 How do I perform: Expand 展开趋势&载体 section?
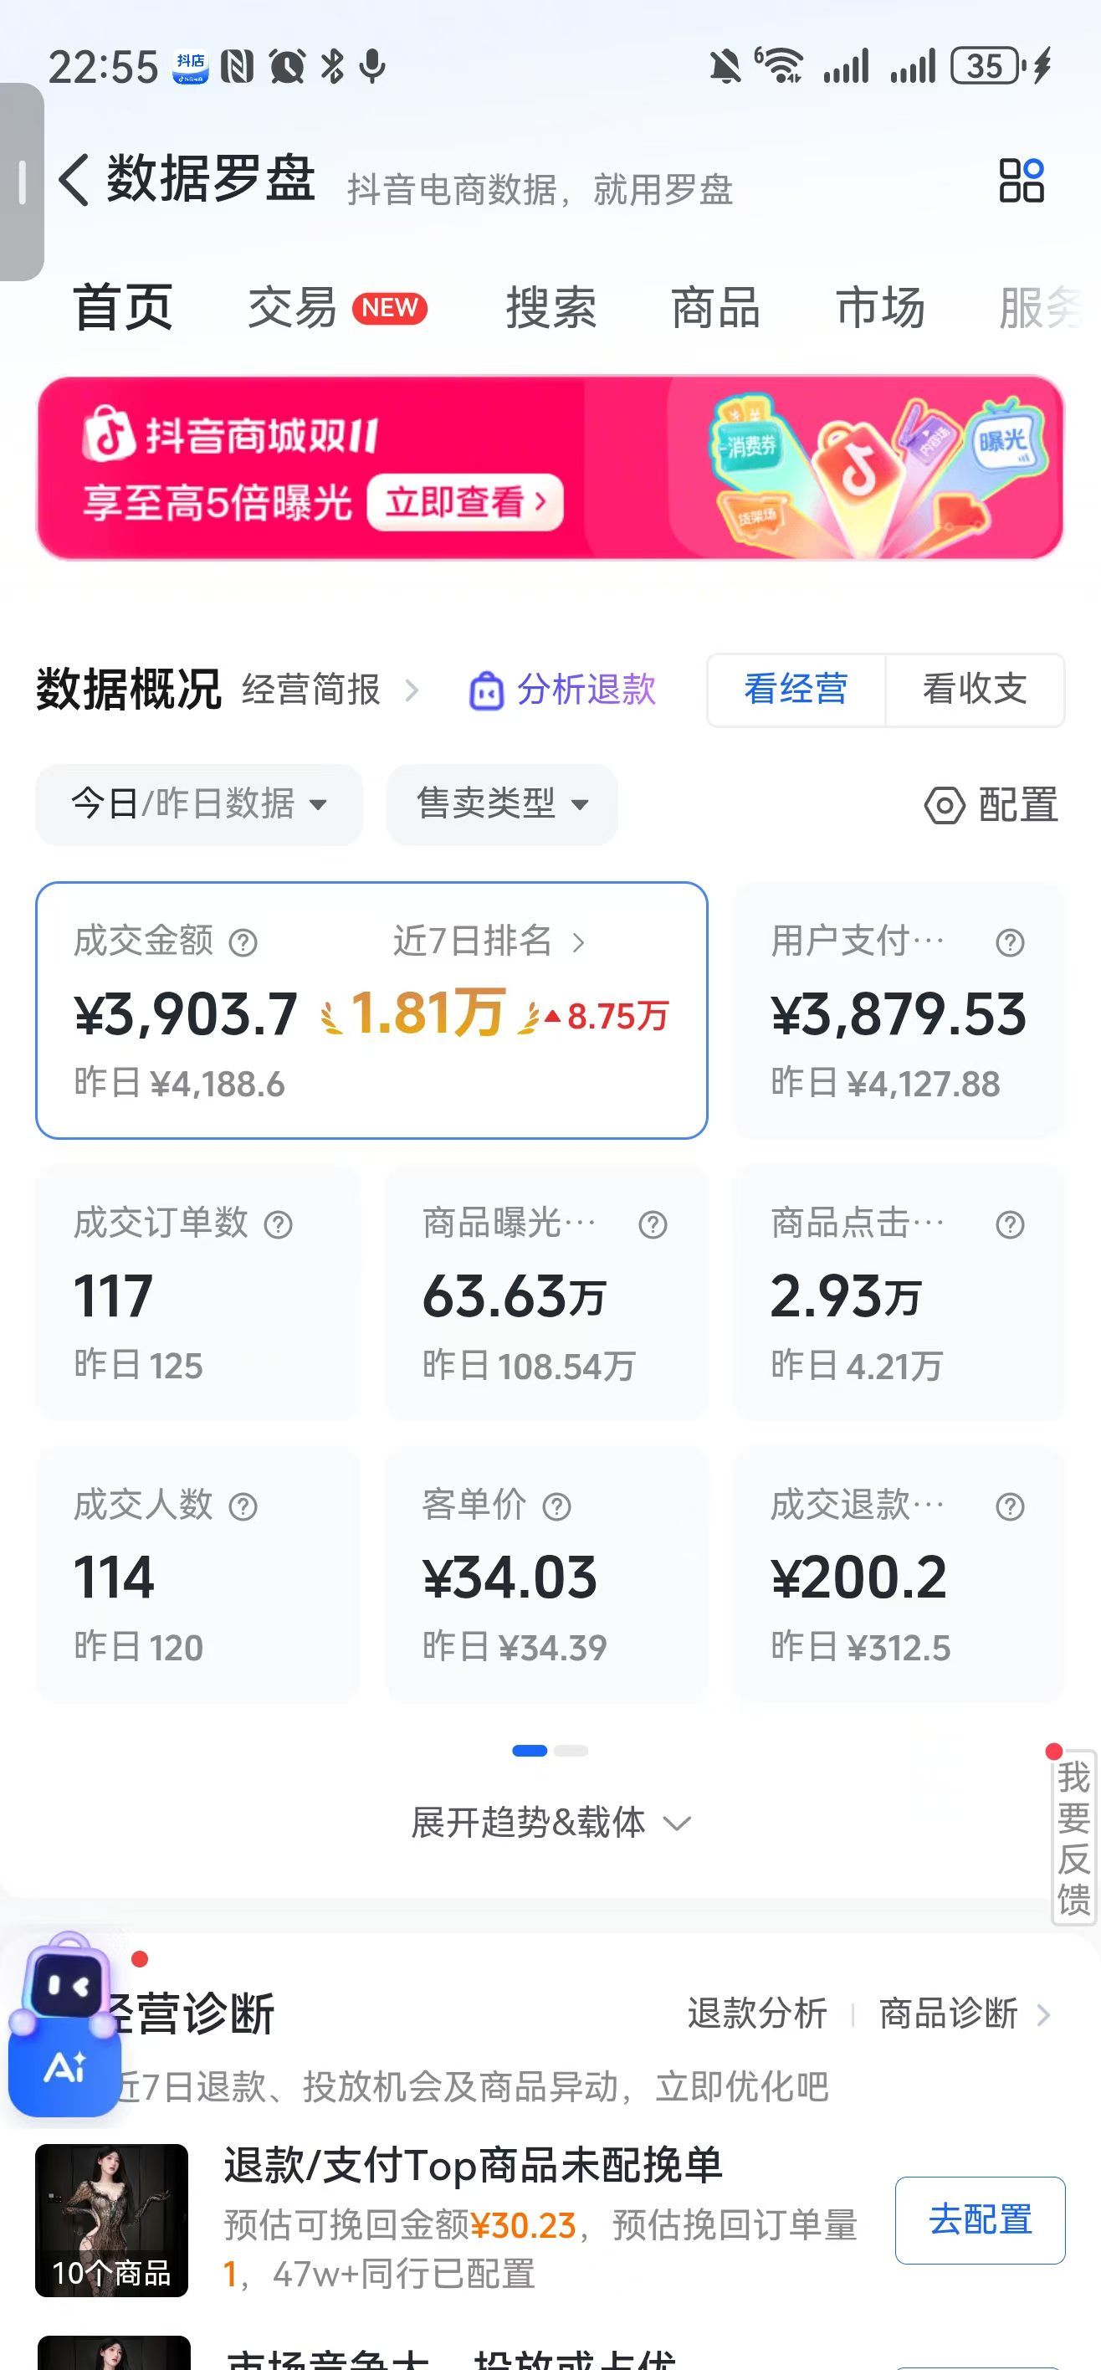pyautogui.click(x=550, y=1823)
